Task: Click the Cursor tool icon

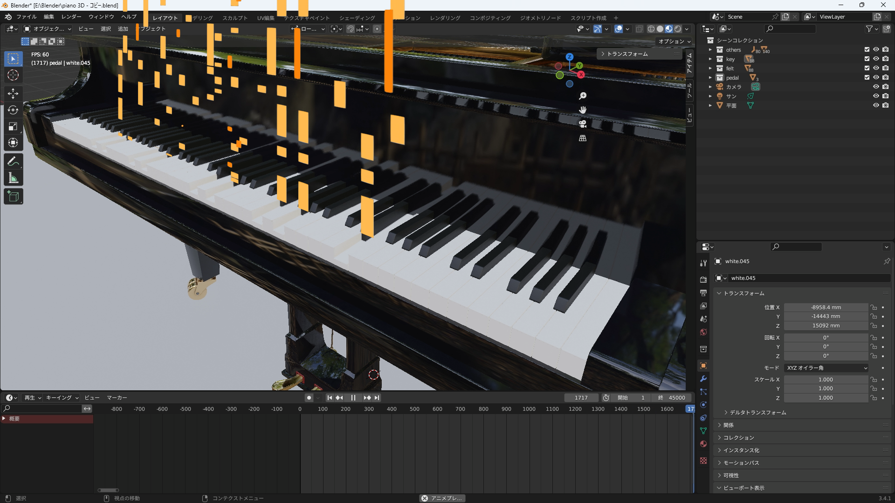Action: (13, 75)
